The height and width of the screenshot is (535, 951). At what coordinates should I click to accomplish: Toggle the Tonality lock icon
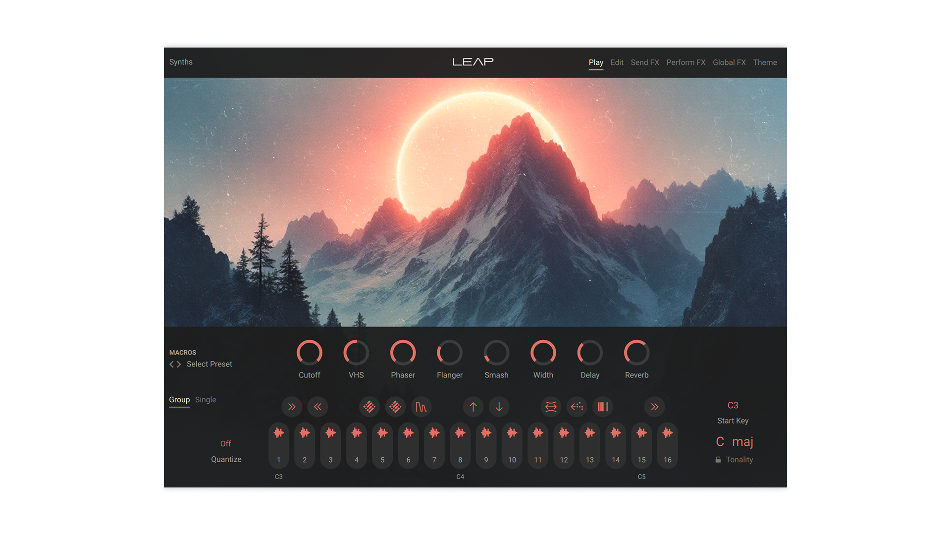coord(718,460)
